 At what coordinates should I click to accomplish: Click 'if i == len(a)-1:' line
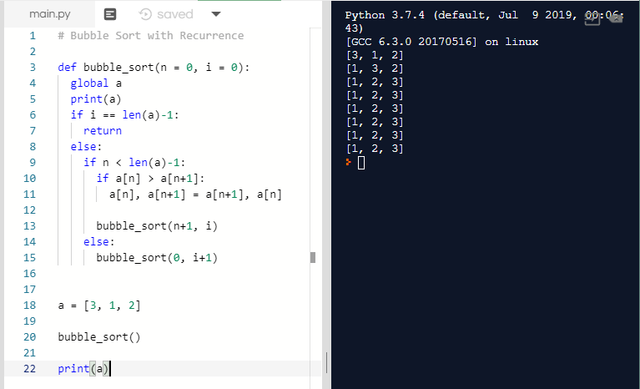pos(124,115)
